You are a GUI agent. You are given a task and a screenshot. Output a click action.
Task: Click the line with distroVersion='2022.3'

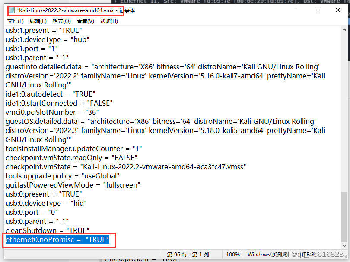(x=165, y=130)
